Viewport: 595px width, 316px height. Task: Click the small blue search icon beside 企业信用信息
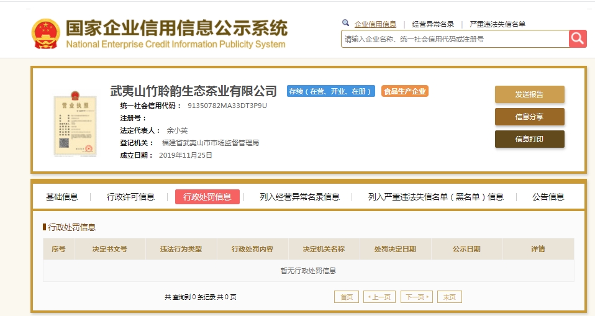[345, 23]
